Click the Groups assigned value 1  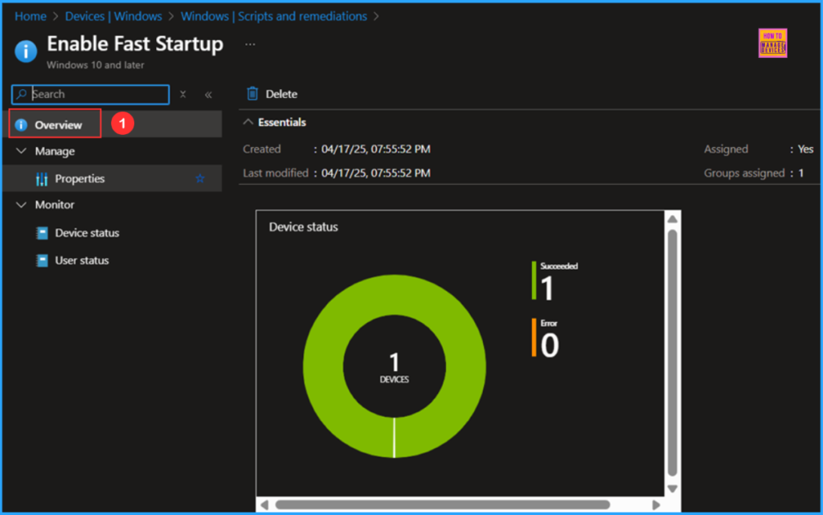[x=801, y=173]
